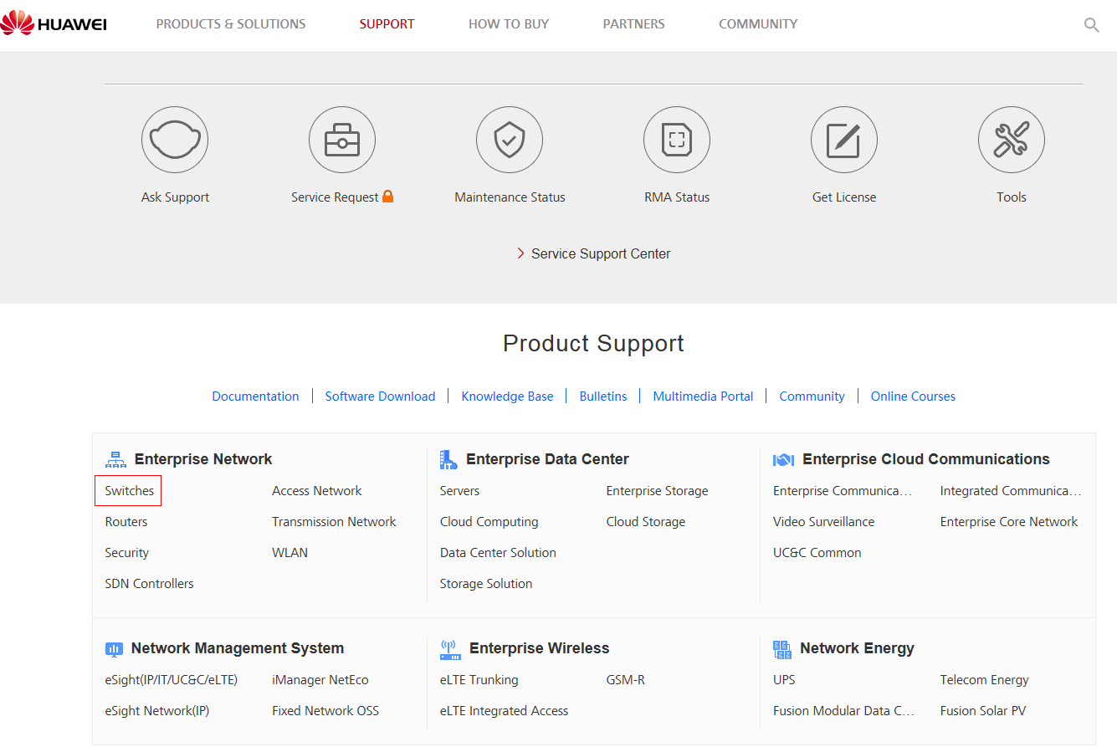Open eSight Network(IP)
The height and width of the screenshot is (752, 1117).
157,711
